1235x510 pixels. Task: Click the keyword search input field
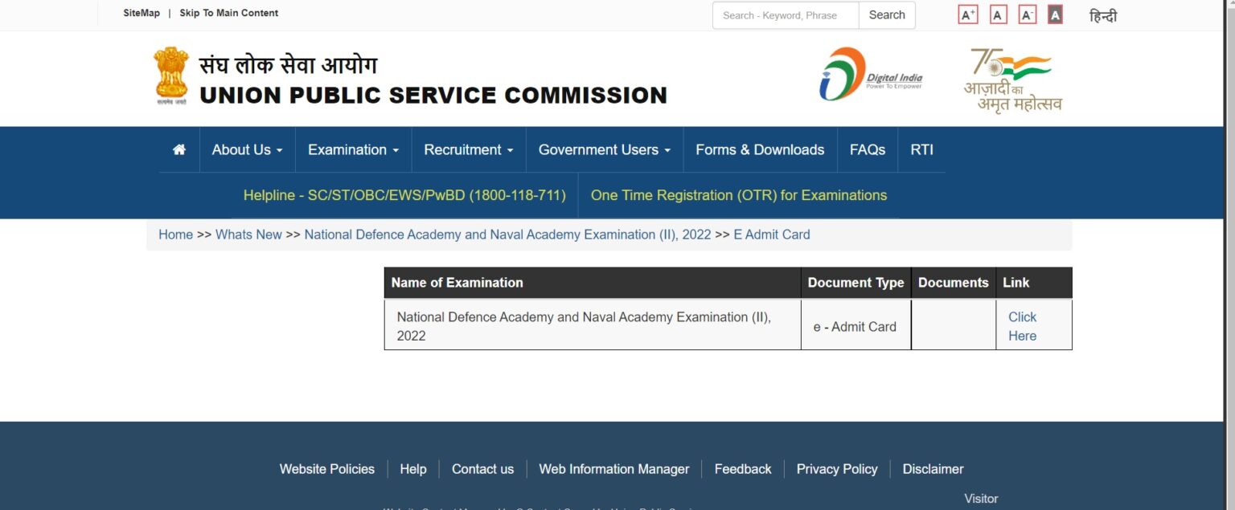[785, 15]
